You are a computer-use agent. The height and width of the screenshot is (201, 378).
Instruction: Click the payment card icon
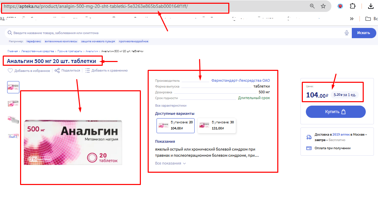309,148
